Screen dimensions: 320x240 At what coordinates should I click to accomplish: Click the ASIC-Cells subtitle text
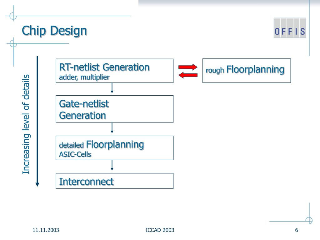[x=75, y=154]
